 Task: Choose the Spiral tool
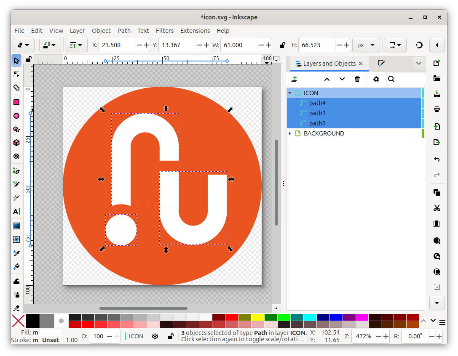(x=16, y=157)
